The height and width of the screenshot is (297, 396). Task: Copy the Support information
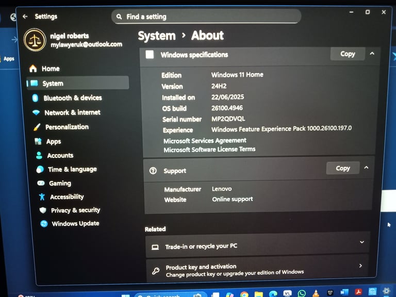point(343,168)
